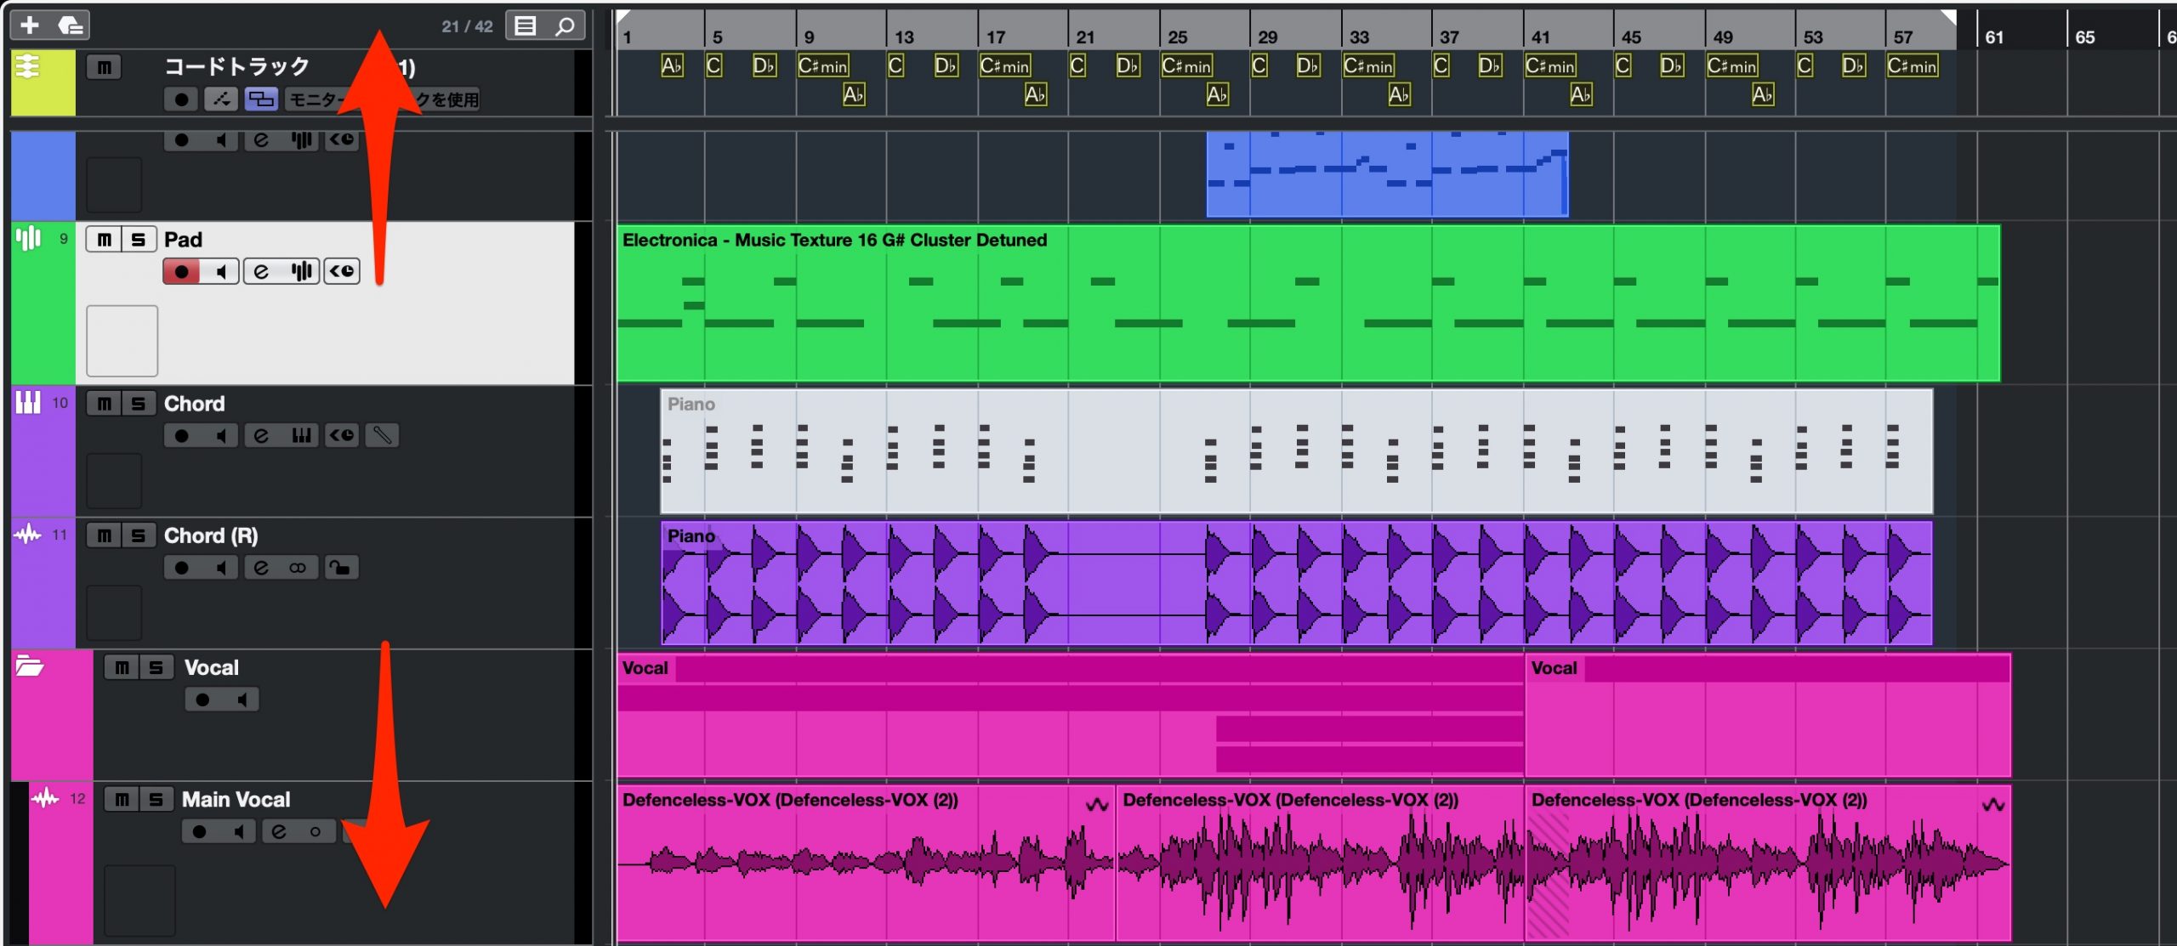
Task: Record-enable the chord track
Action: pos(181,99)
